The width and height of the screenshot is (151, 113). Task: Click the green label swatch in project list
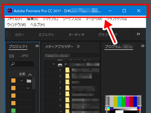click(13, 110)
